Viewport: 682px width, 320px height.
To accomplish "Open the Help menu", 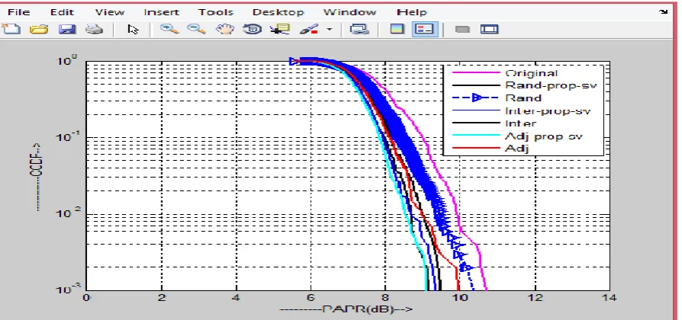I will (412, 11).
